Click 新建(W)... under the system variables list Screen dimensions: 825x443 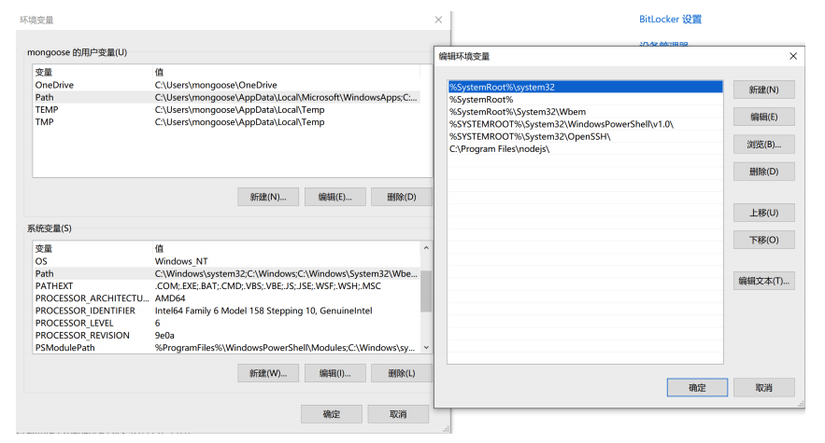tap(268, 373)
